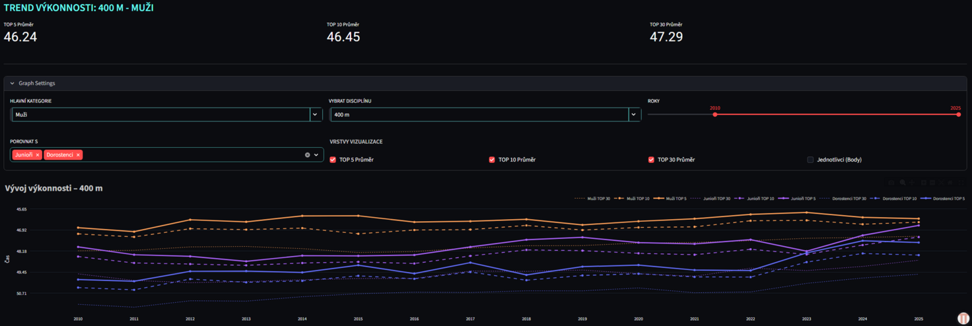
Task: Remove the Junioři tag from comparison
Action: [x=38, y=155]
